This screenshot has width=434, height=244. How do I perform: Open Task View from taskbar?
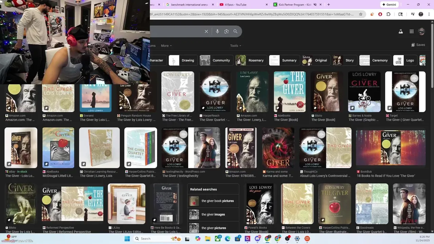pos(187,239)
